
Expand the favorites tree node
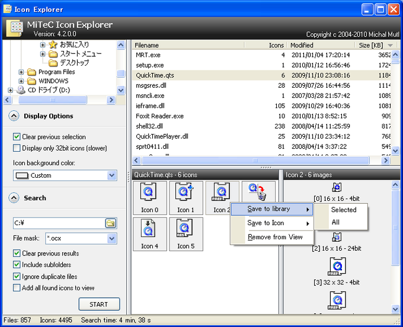43,45
